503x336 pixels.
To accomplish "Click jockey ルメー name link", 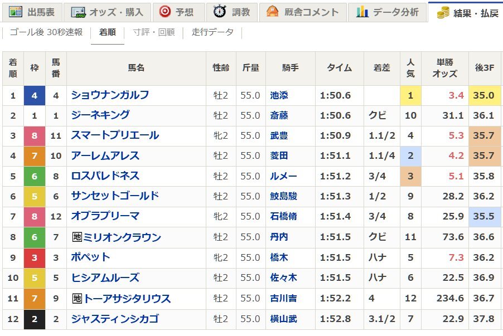I will pyautogui.click(x=284, y=177).
